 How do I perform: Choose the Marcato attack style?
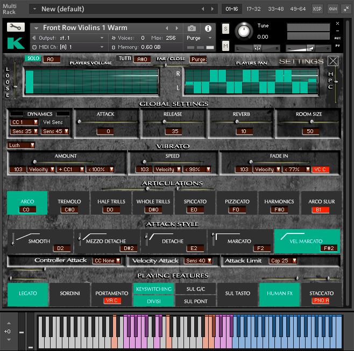coord(240,242)
